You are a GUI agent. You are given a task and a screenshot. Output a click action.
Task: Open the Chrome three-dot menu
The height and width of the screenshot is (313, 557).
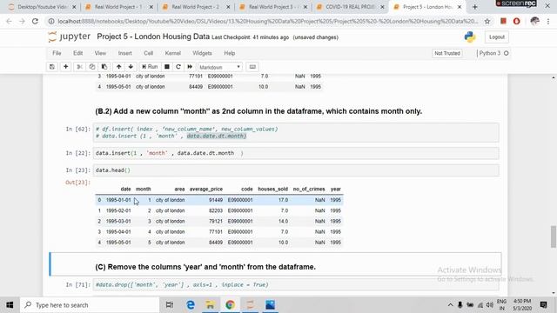[547, 21]
